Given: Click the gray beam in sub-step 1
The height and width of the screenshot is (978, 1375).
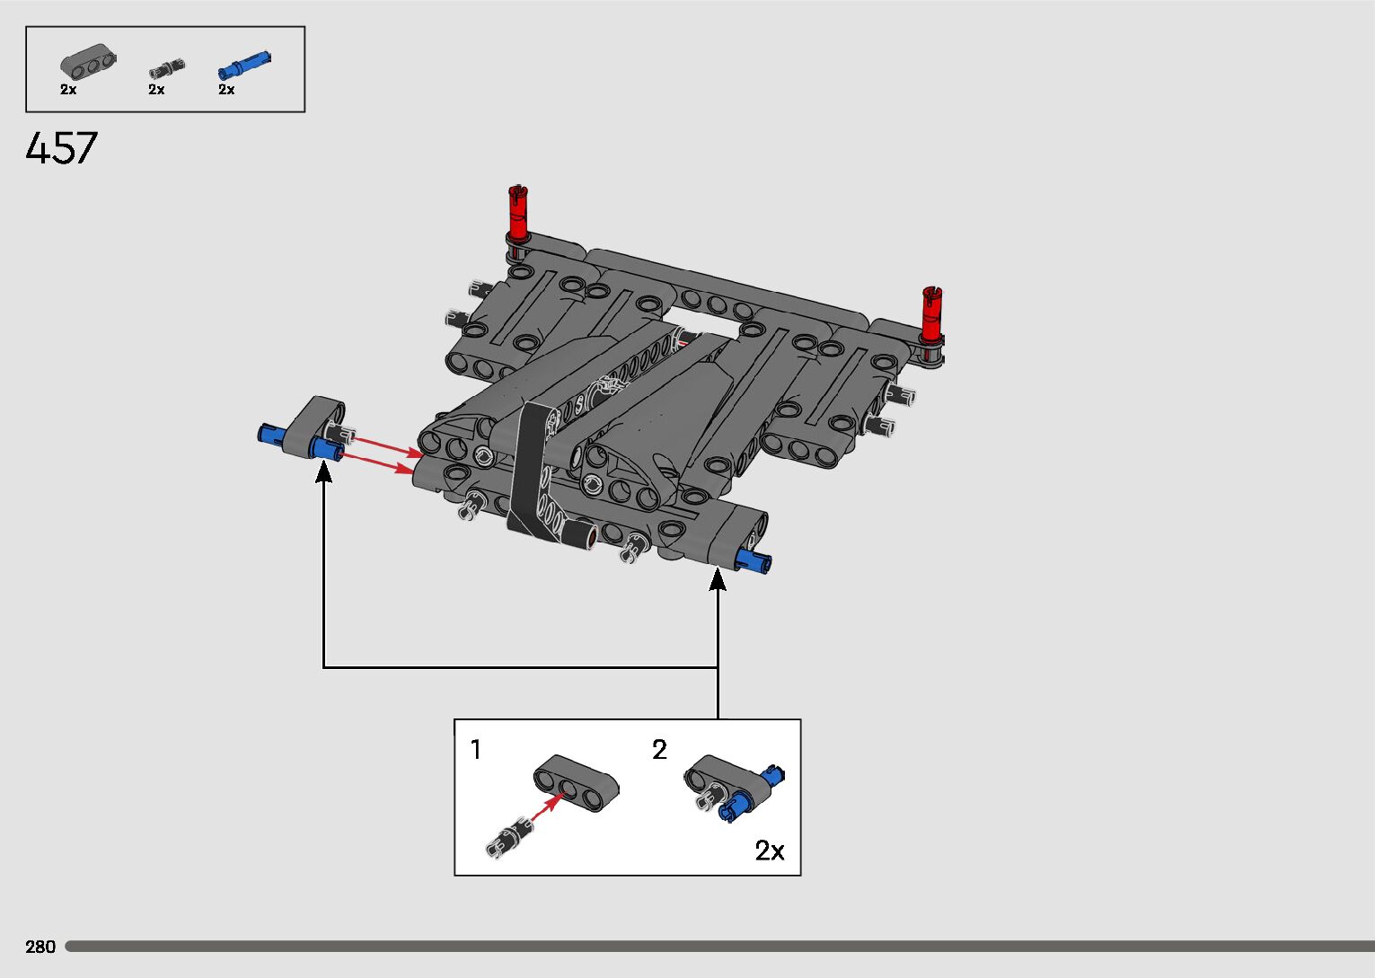Looking at the screenshot, I should pos(576,782).
